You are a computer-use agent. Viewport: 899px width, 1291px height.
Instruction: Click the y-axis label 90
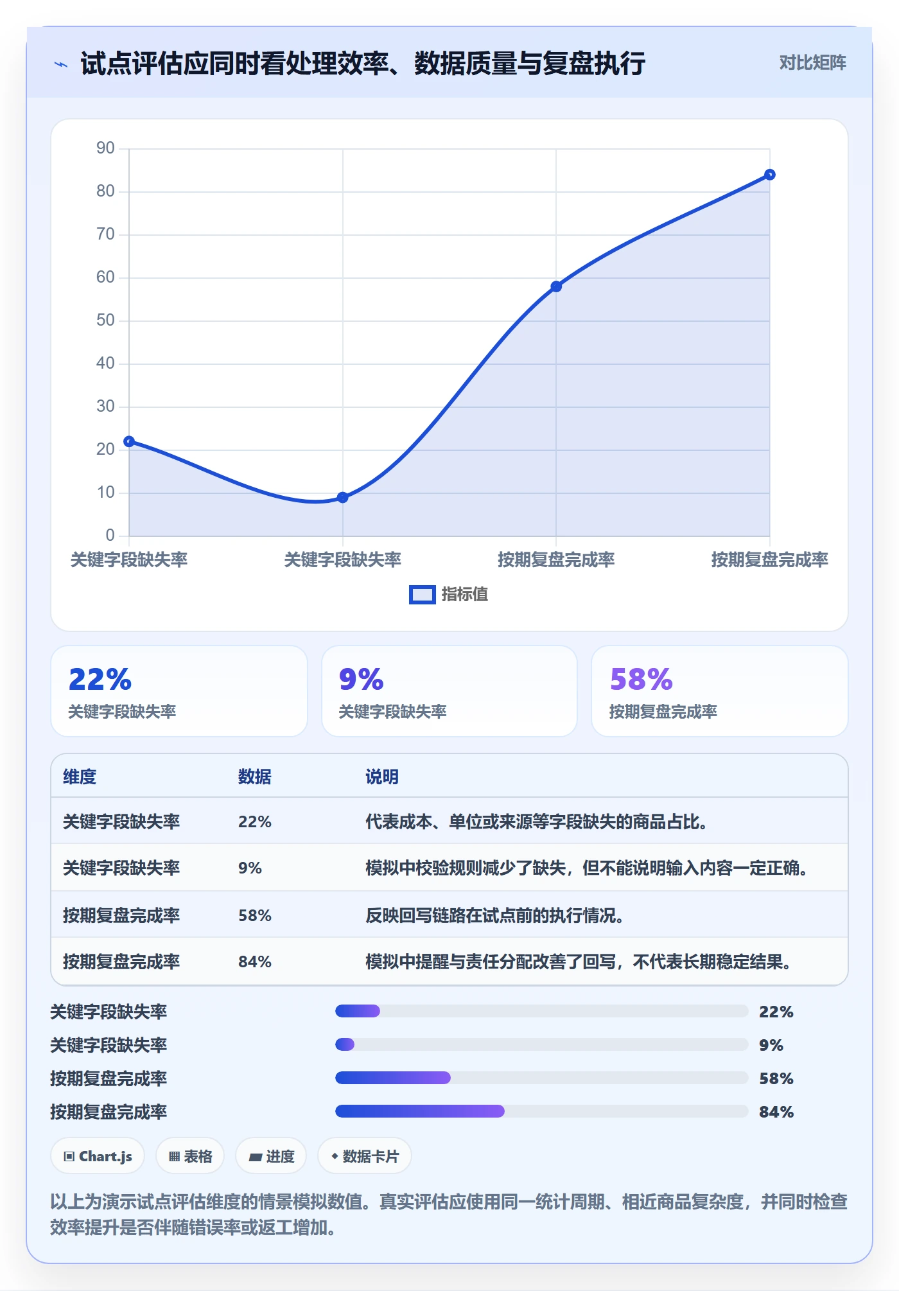105,148
